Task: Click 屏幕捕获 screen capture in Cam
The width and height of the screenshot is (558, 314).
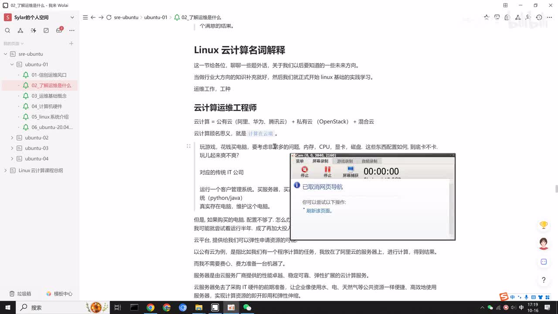Action: 350,171
